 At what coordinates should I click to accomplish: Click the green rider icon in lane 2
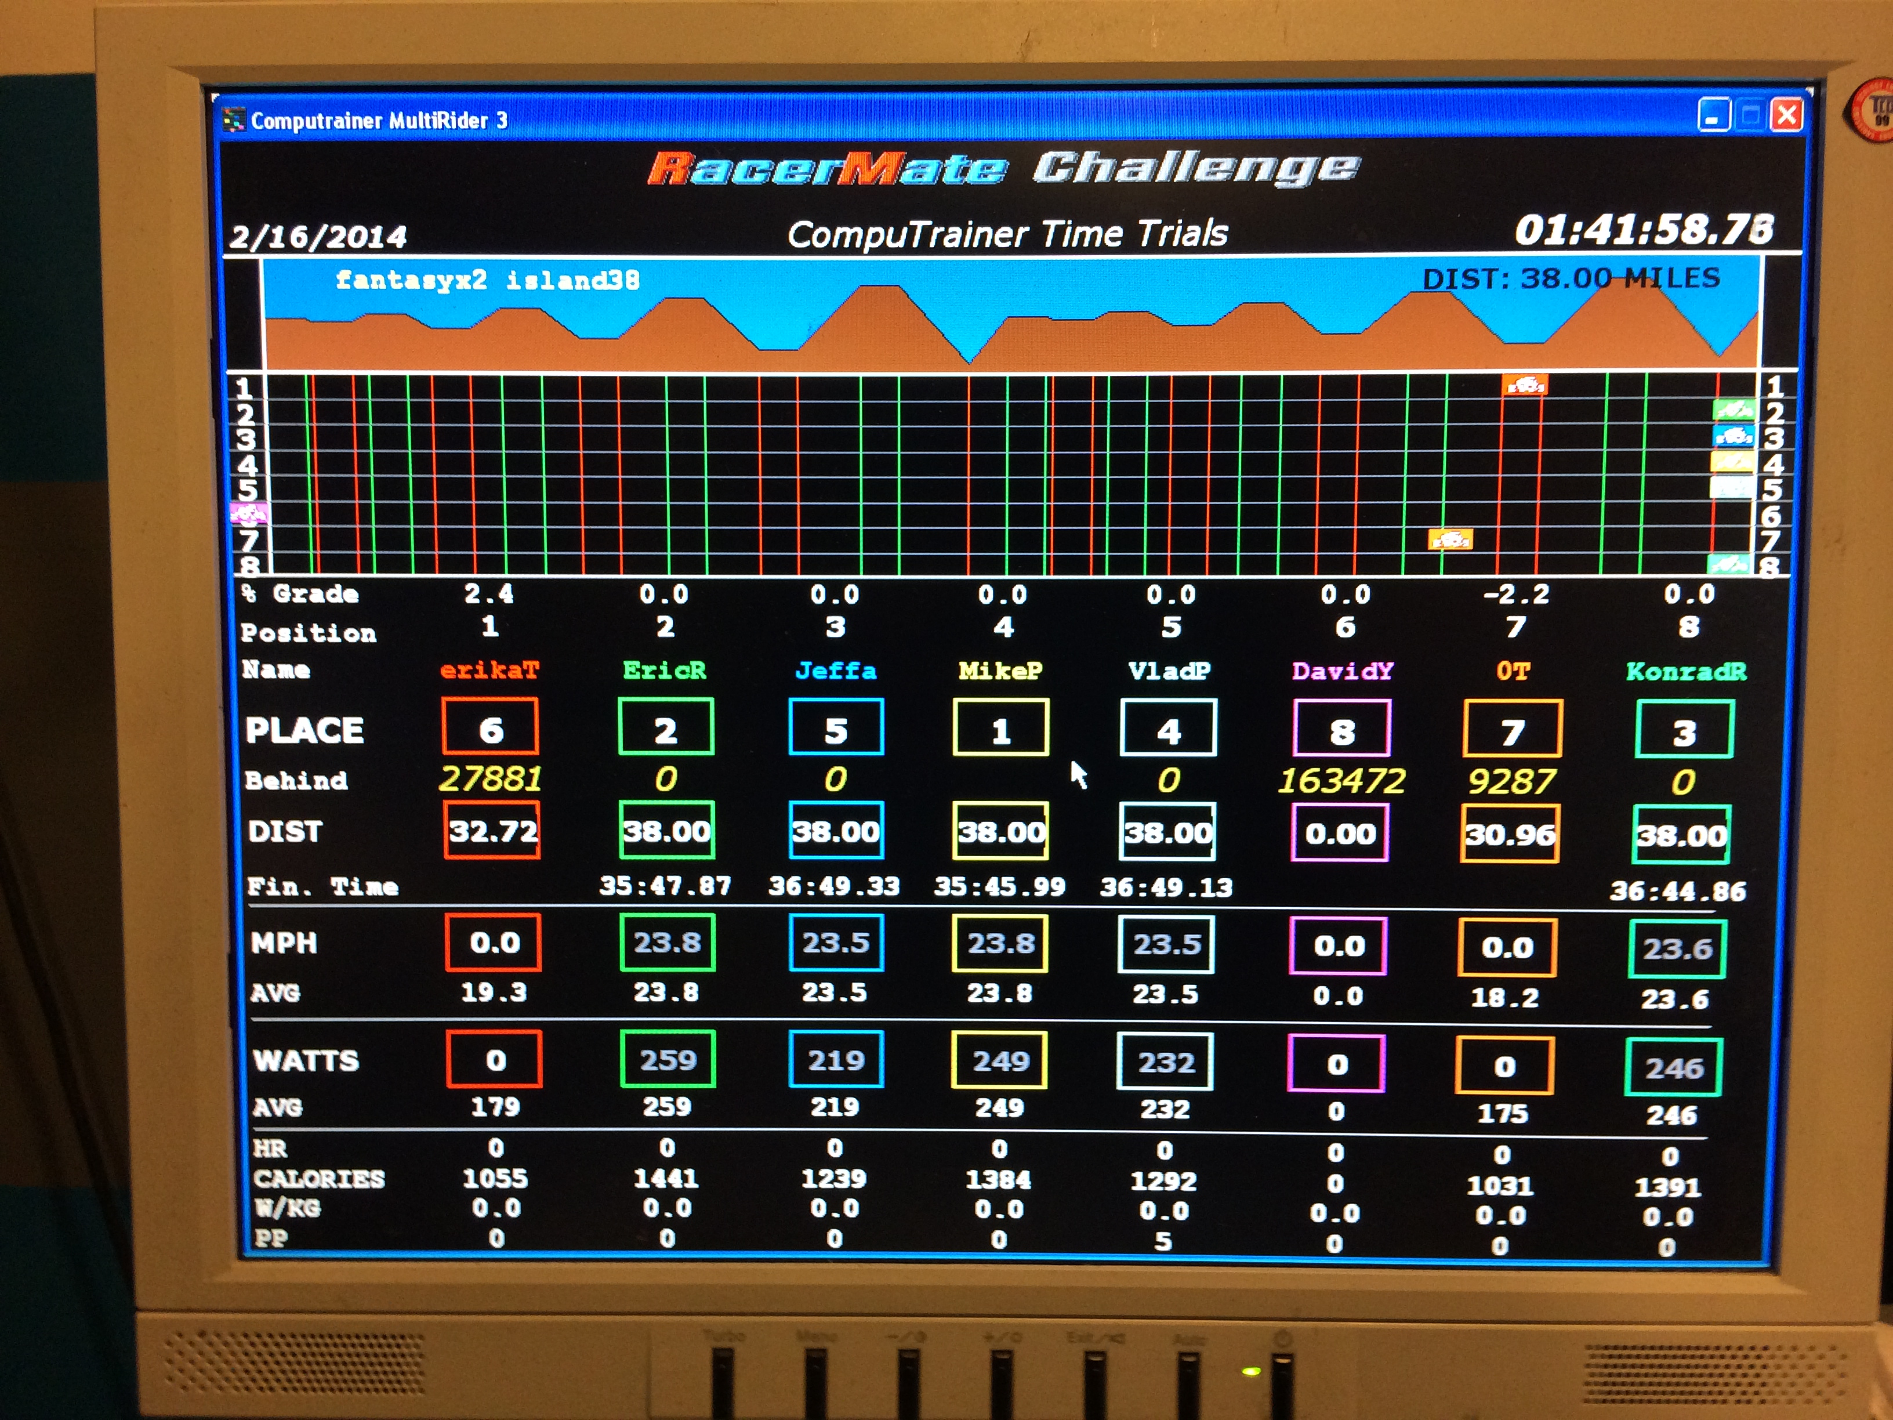point(1734,410)
